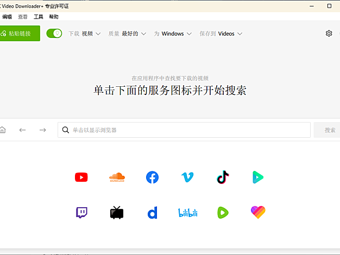This screenshot has width=340, height=255.
Task: Navigate back in the browser
Action: (x=22, y=130)
